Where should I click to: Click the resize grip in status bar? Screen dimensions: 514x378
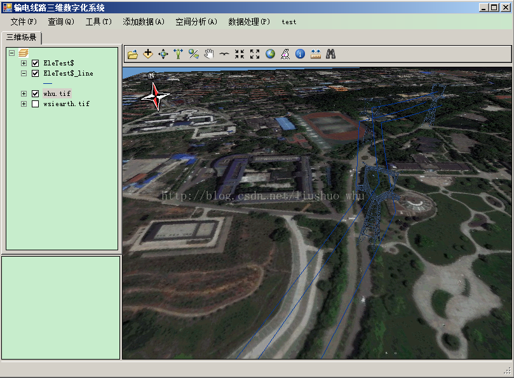point(508,370)
